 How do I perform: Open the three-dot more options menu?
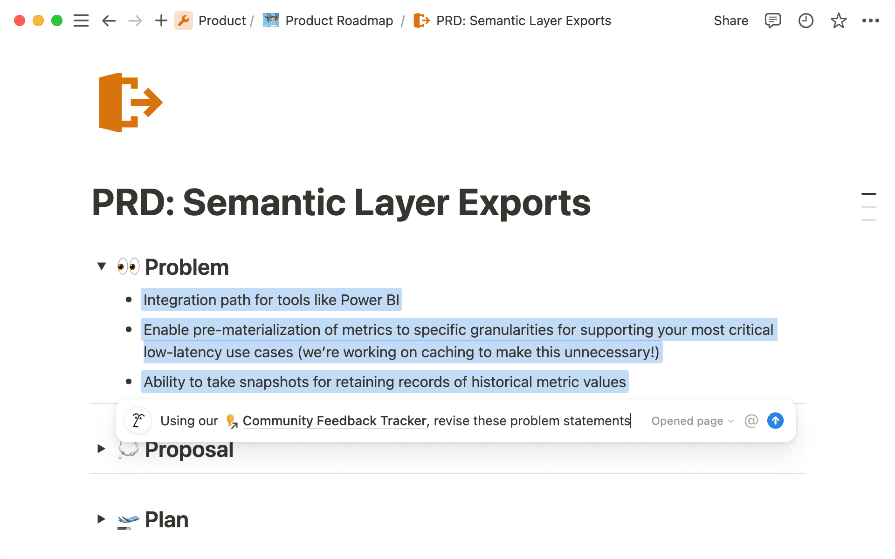870,21
